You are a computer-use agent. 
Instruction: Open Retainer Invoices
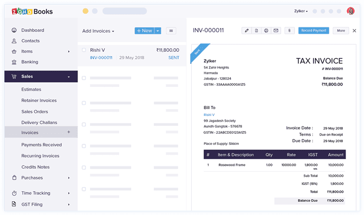click(x=39, y=101)
